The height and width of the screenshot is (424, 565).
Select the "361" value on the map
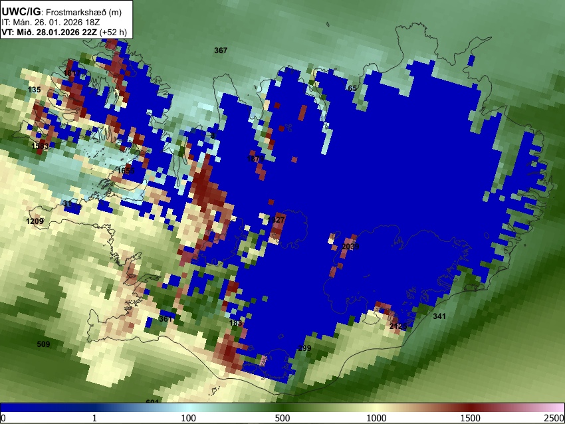coord(166,319)
